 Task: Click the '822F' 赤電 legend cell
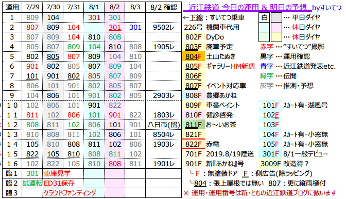pyautogui.click(x=193, y=144)
